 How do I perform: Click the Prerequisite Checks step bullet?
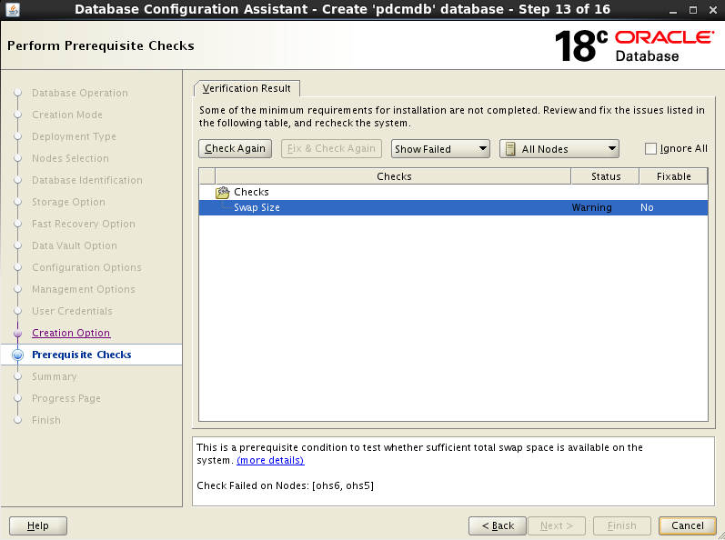pyautogui.click(x=18, y=355)
